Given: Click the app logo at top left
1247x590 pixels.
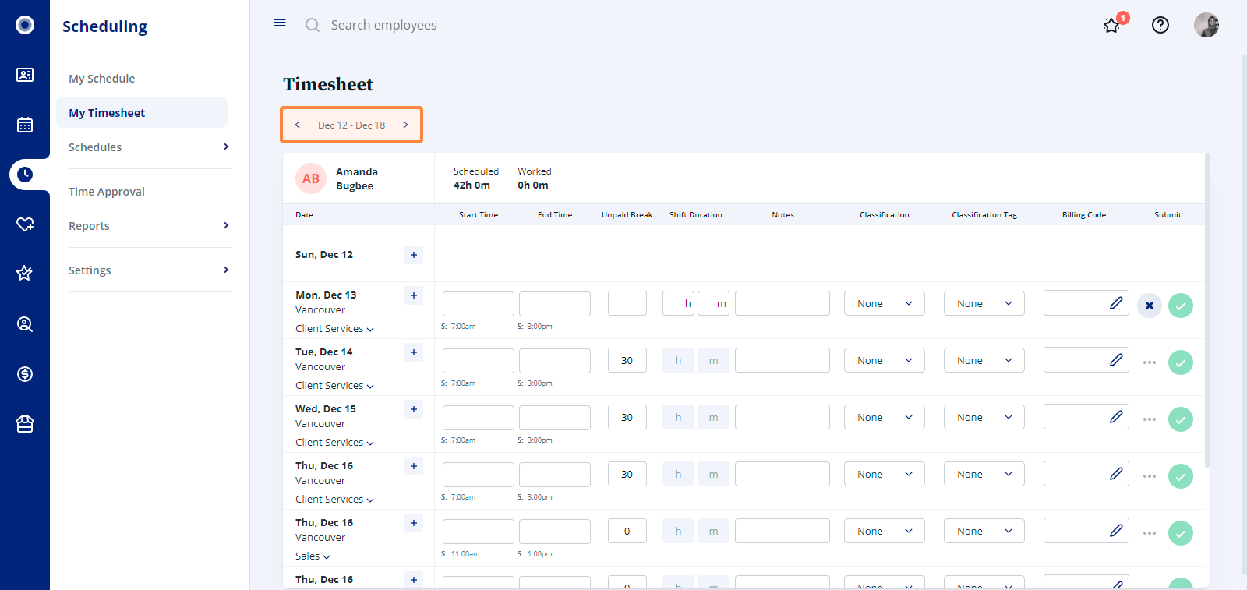Looking at the screenshot, I should coord(25,25).
